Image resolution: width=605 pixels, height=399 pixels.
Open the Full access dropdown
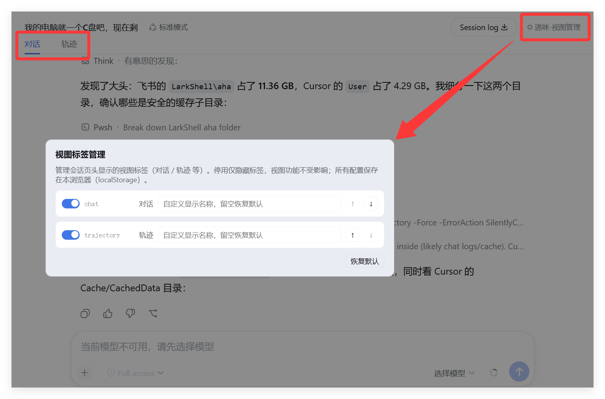[x=136, y=373]
